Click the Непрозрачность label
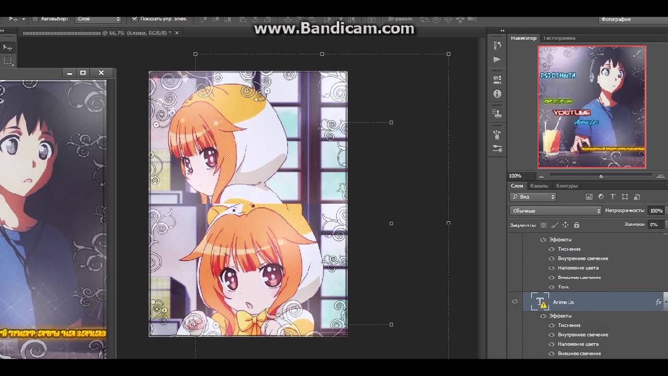This screenshot has width=668, height=376. [625, 210]
